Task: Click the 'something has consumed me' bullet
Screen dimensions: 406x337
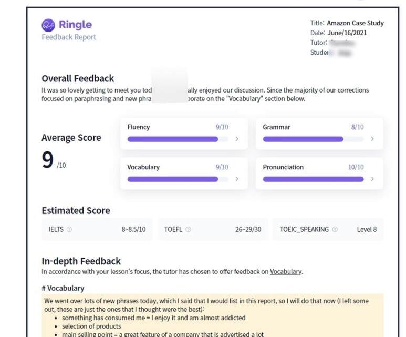Action: (153, 318)
